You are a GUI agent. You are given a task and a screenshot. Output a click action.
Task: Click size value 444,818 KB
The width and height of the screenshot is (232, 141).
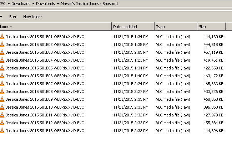coord(213,45)
